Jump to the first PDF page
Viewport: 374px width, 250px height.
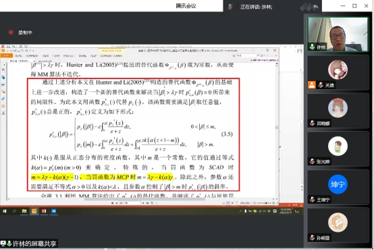click(112, 203)
